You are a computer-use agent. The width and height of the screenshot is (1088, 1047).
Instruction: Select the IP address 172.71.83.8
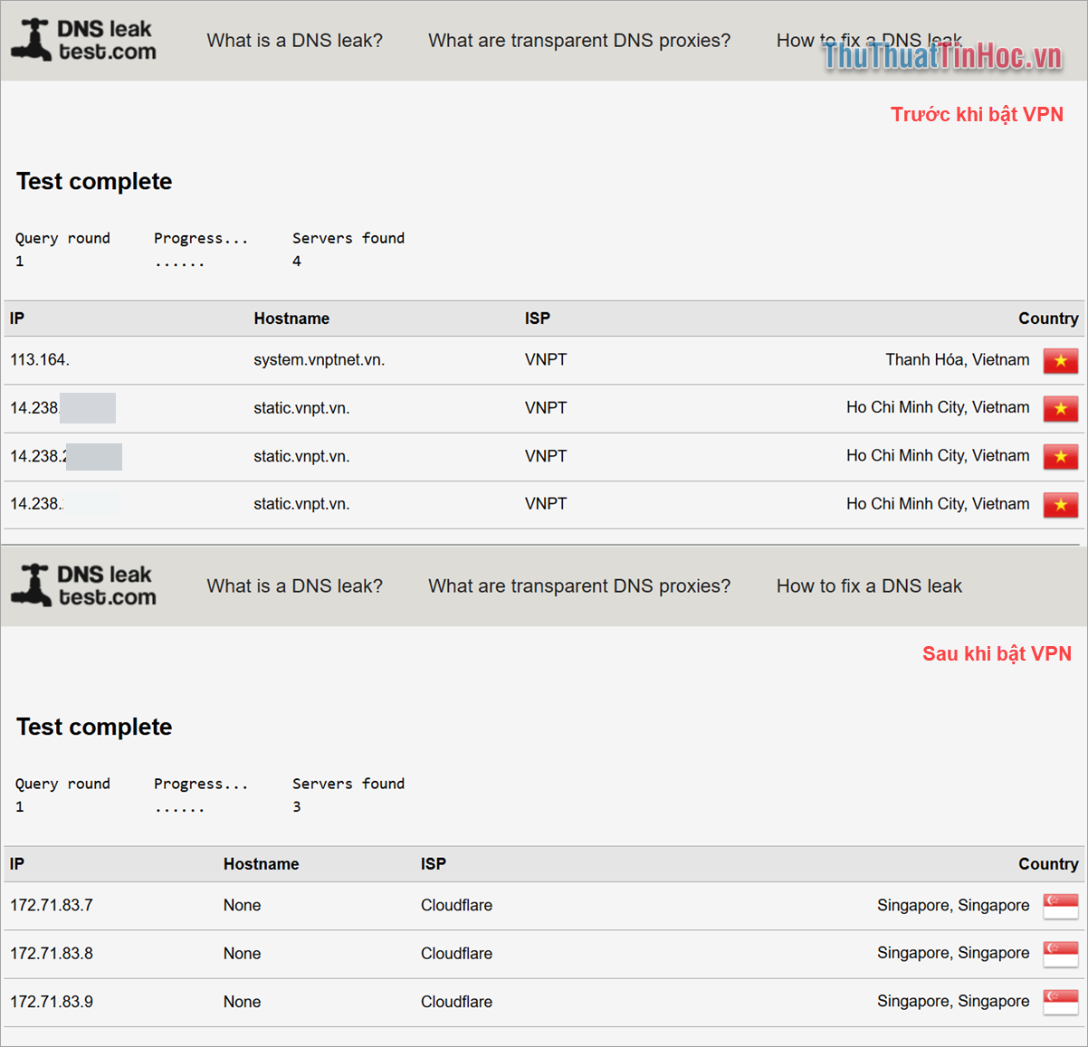pyautogui.click(x=52, y=954)
